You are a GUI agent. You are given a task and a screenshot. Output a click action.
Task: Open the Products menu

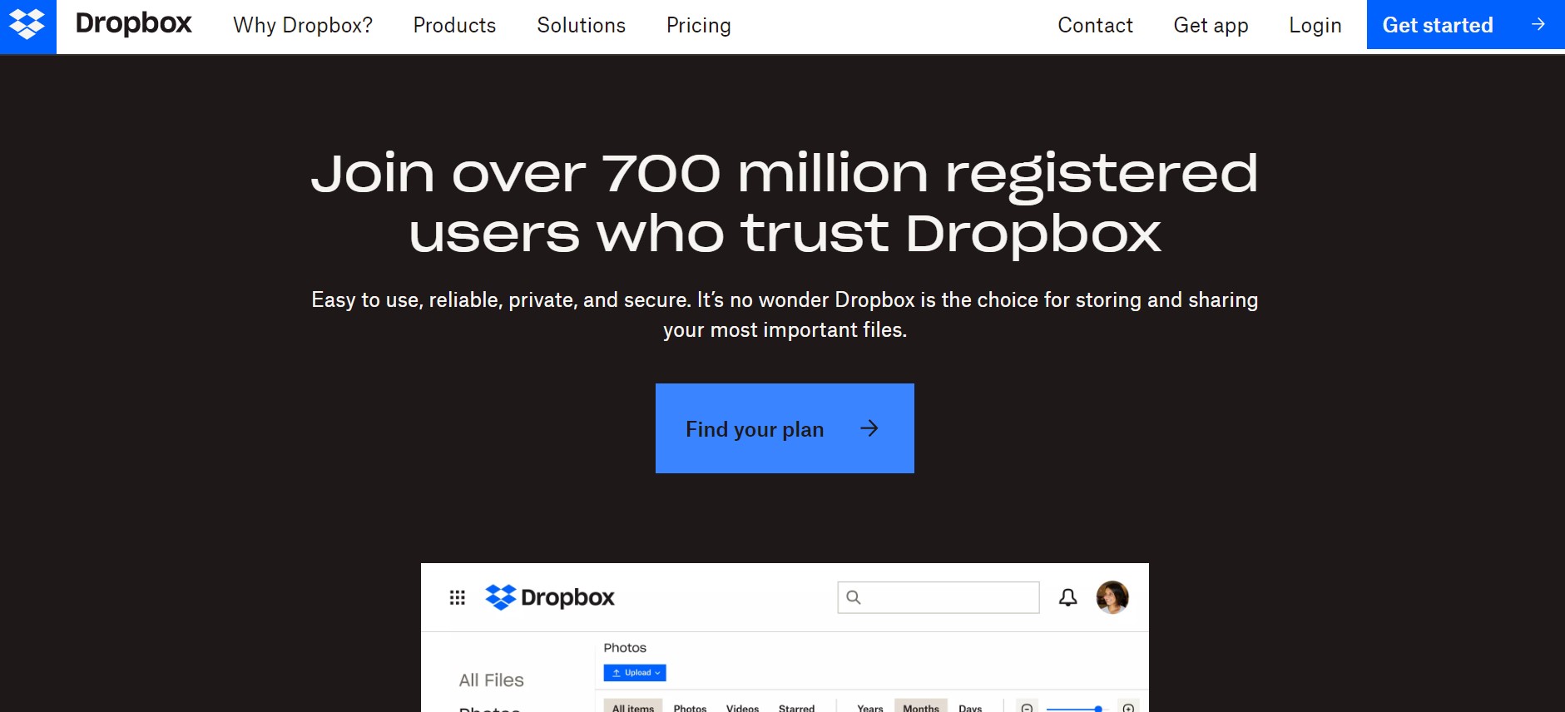[x=454, y=26]
